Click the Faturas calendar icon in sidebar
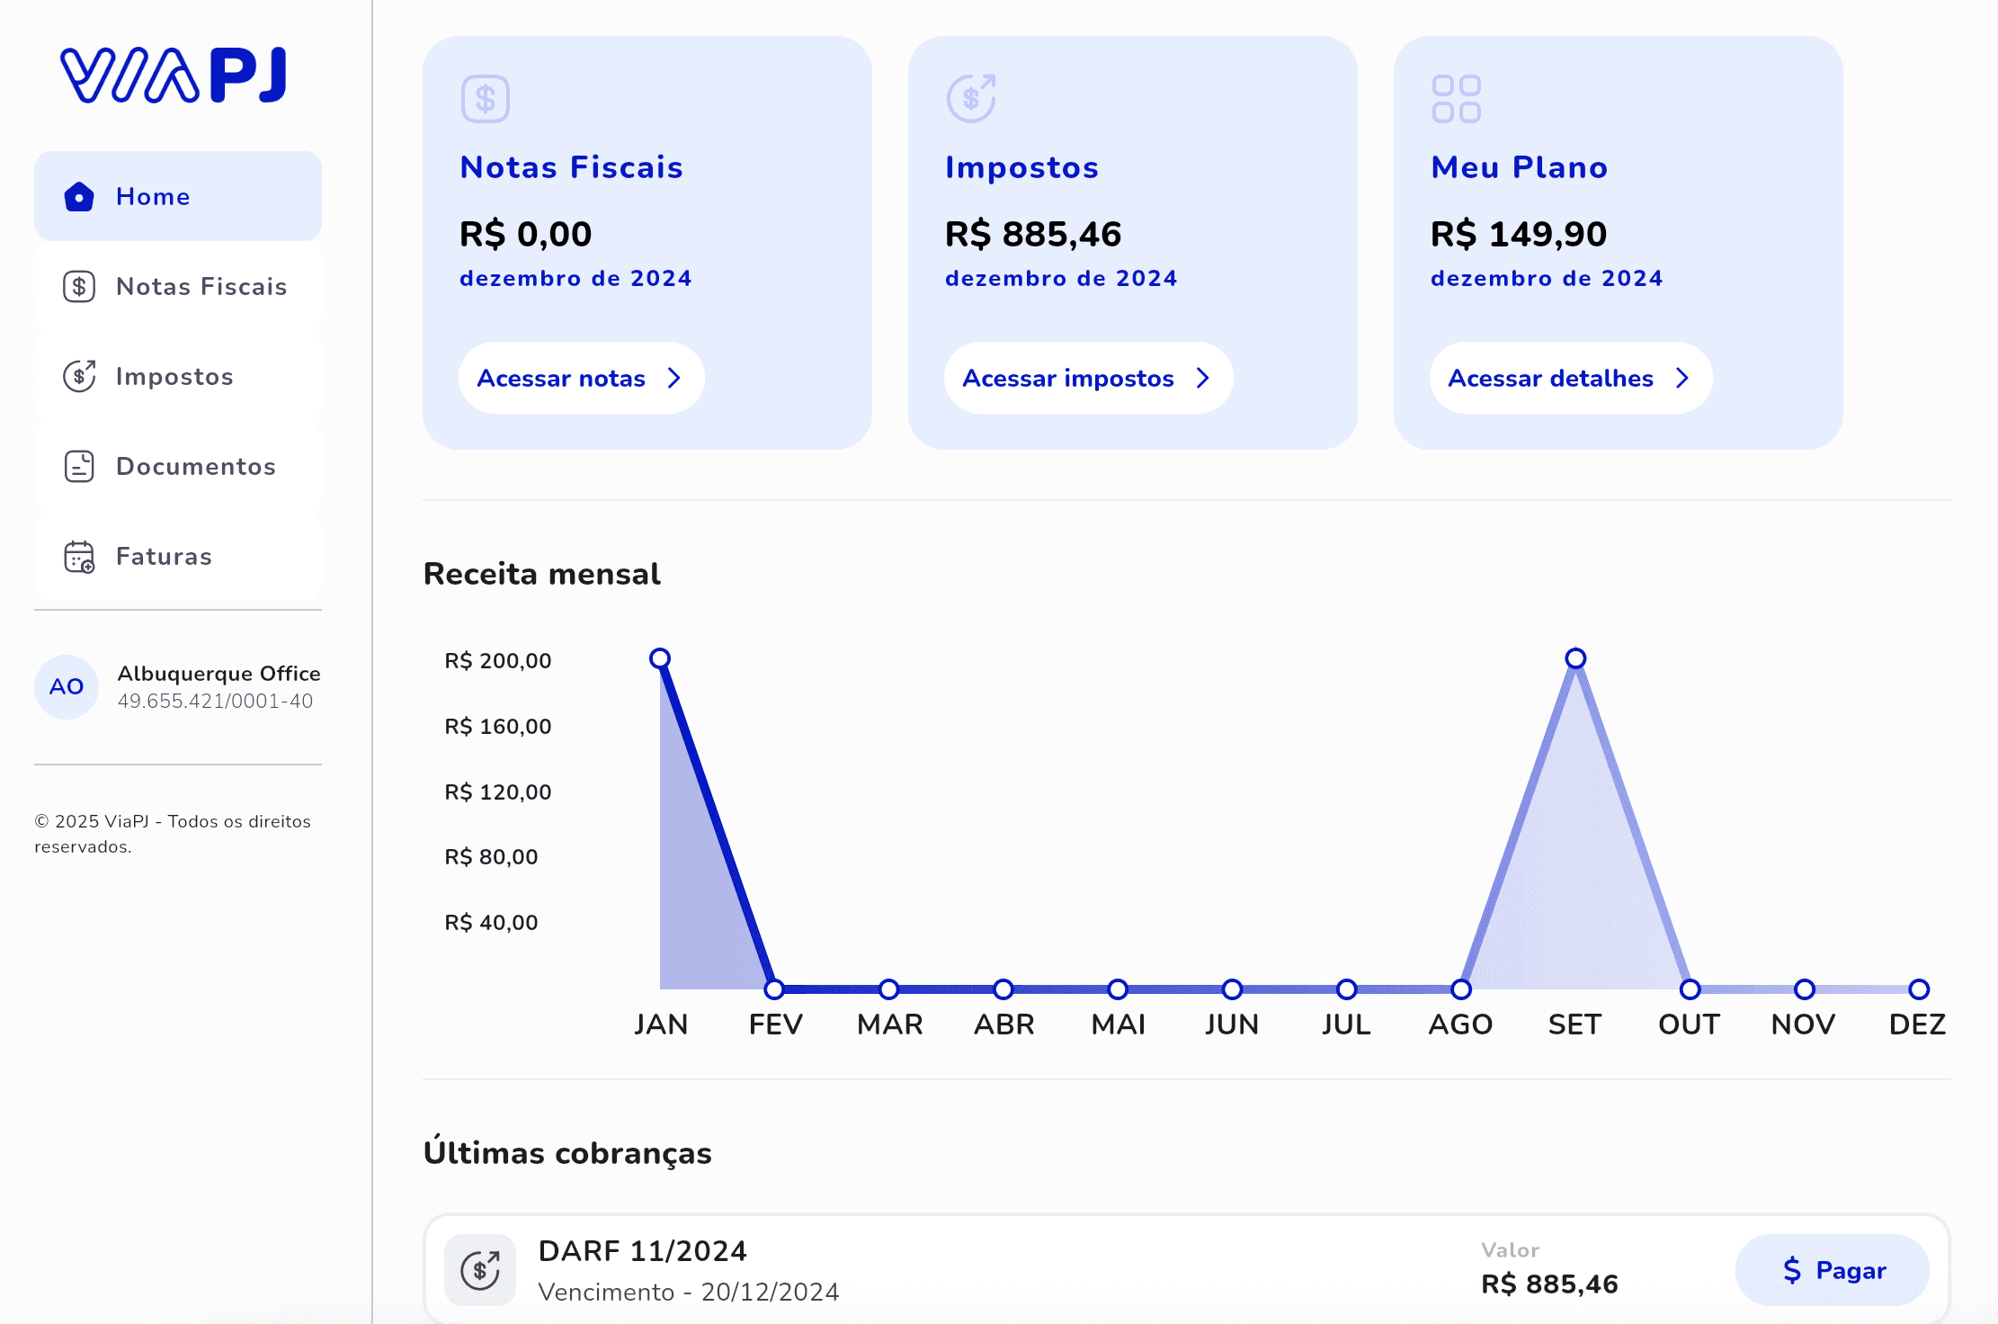Screen dimensions: 1998x1324 click(79, 556)
